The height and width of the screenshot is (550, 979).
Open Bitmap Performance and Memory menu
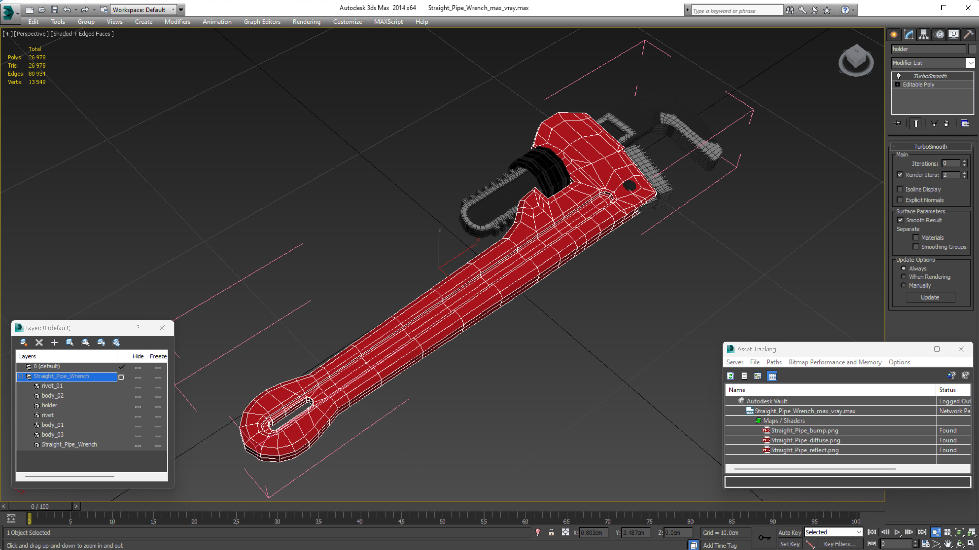[835, 362]
